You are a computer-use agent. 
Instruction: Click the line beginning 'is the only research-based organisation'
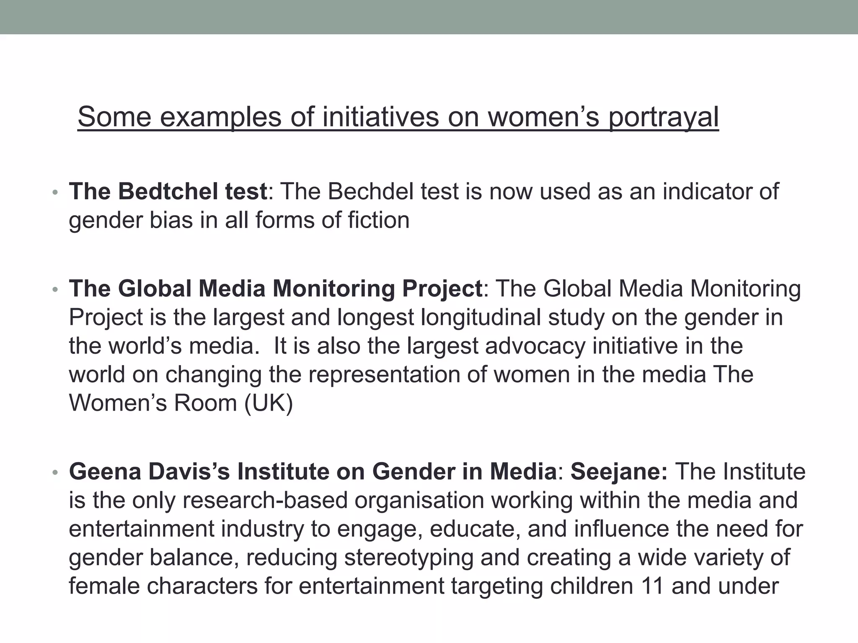coord(433,500)
